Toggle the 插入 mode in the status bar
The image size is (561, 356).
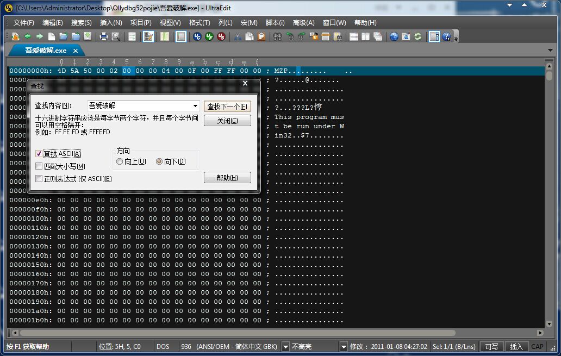tap(516, 347)
